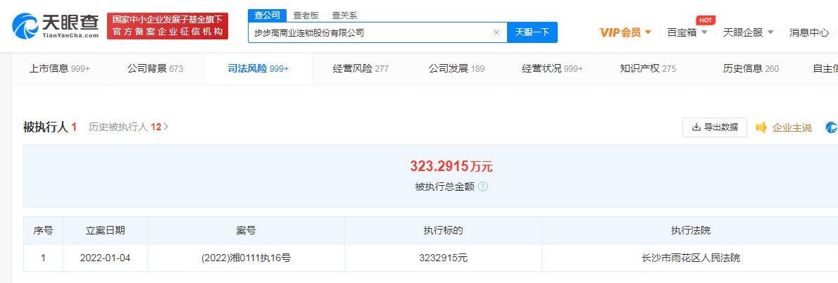Clear the search box with the X icon
838x283 pixels.
(496, 32)
